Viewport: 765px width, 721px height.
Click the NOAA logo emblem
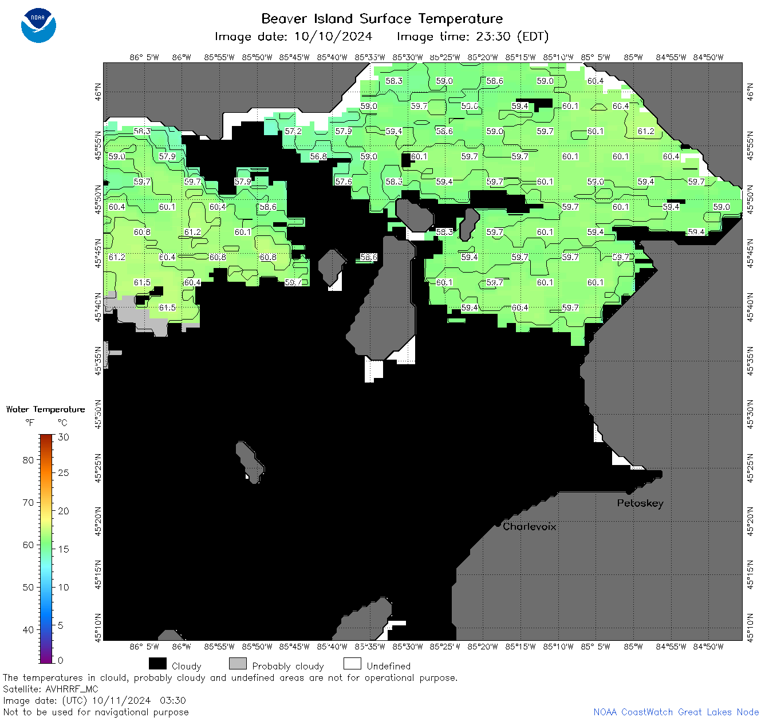click(x=38, y=25)
